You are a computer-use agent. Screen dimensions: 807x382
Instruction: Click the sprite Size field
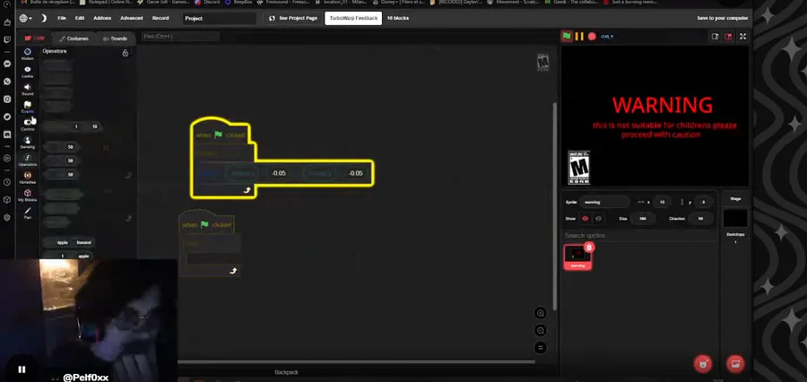[x=642, y=218]
